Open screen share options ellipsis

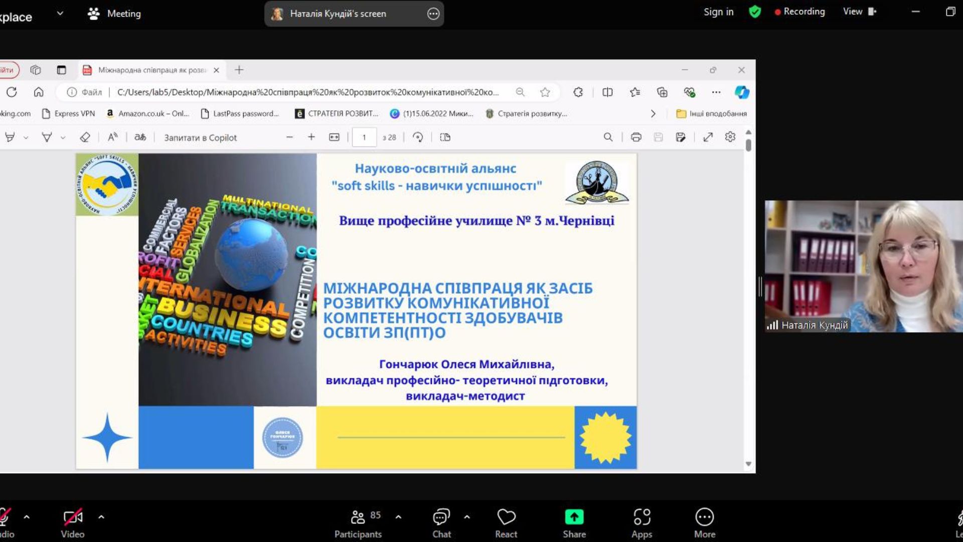tap(433, 14)
